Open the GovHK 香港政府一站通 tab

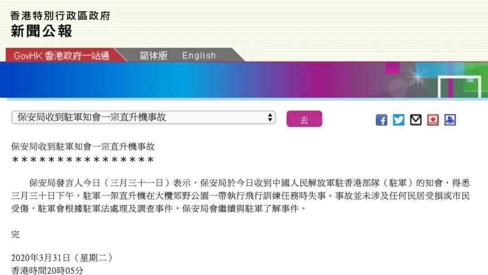tap(61, 55)
